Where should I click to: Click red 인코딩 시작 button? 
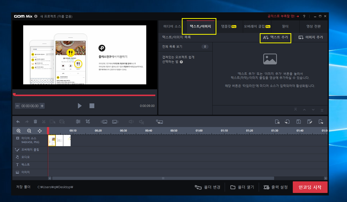[x=310, y=187]
